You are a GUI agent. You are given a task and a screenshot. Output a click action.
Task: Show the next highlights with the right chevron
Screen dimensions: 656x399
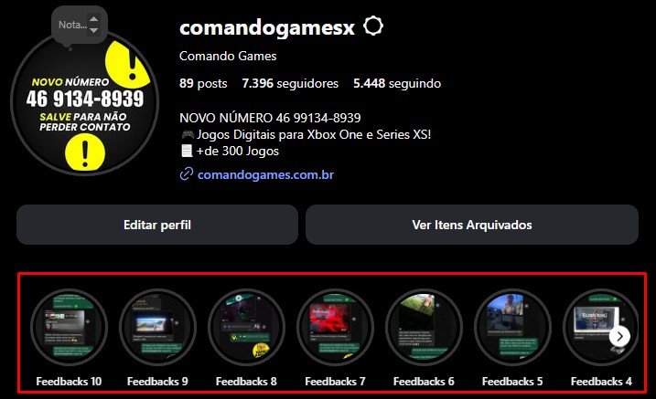619,336
